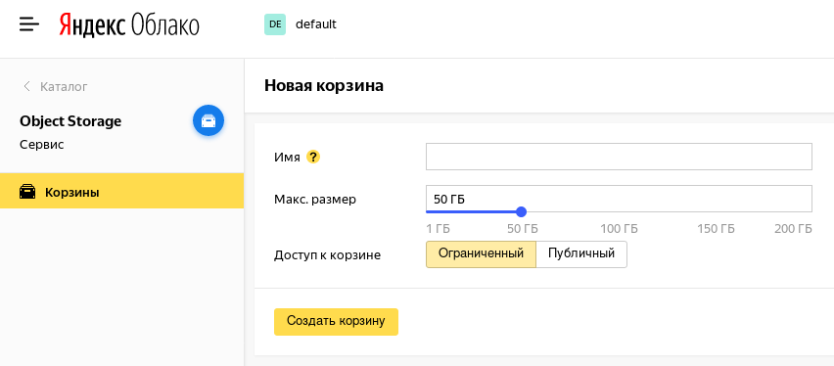
Task: Click the blue Object Storage bucket icon
Action: point(208,120)
